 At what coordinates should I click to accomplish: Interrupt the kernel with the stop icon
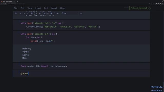tap(51, 13)
